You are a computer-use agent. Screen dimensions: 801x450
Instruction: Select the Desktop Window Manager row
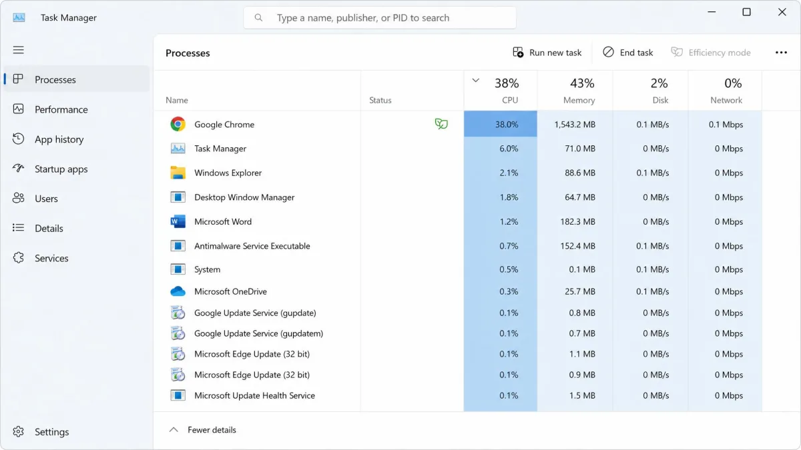pyautogui.click(x=457, y=197)
